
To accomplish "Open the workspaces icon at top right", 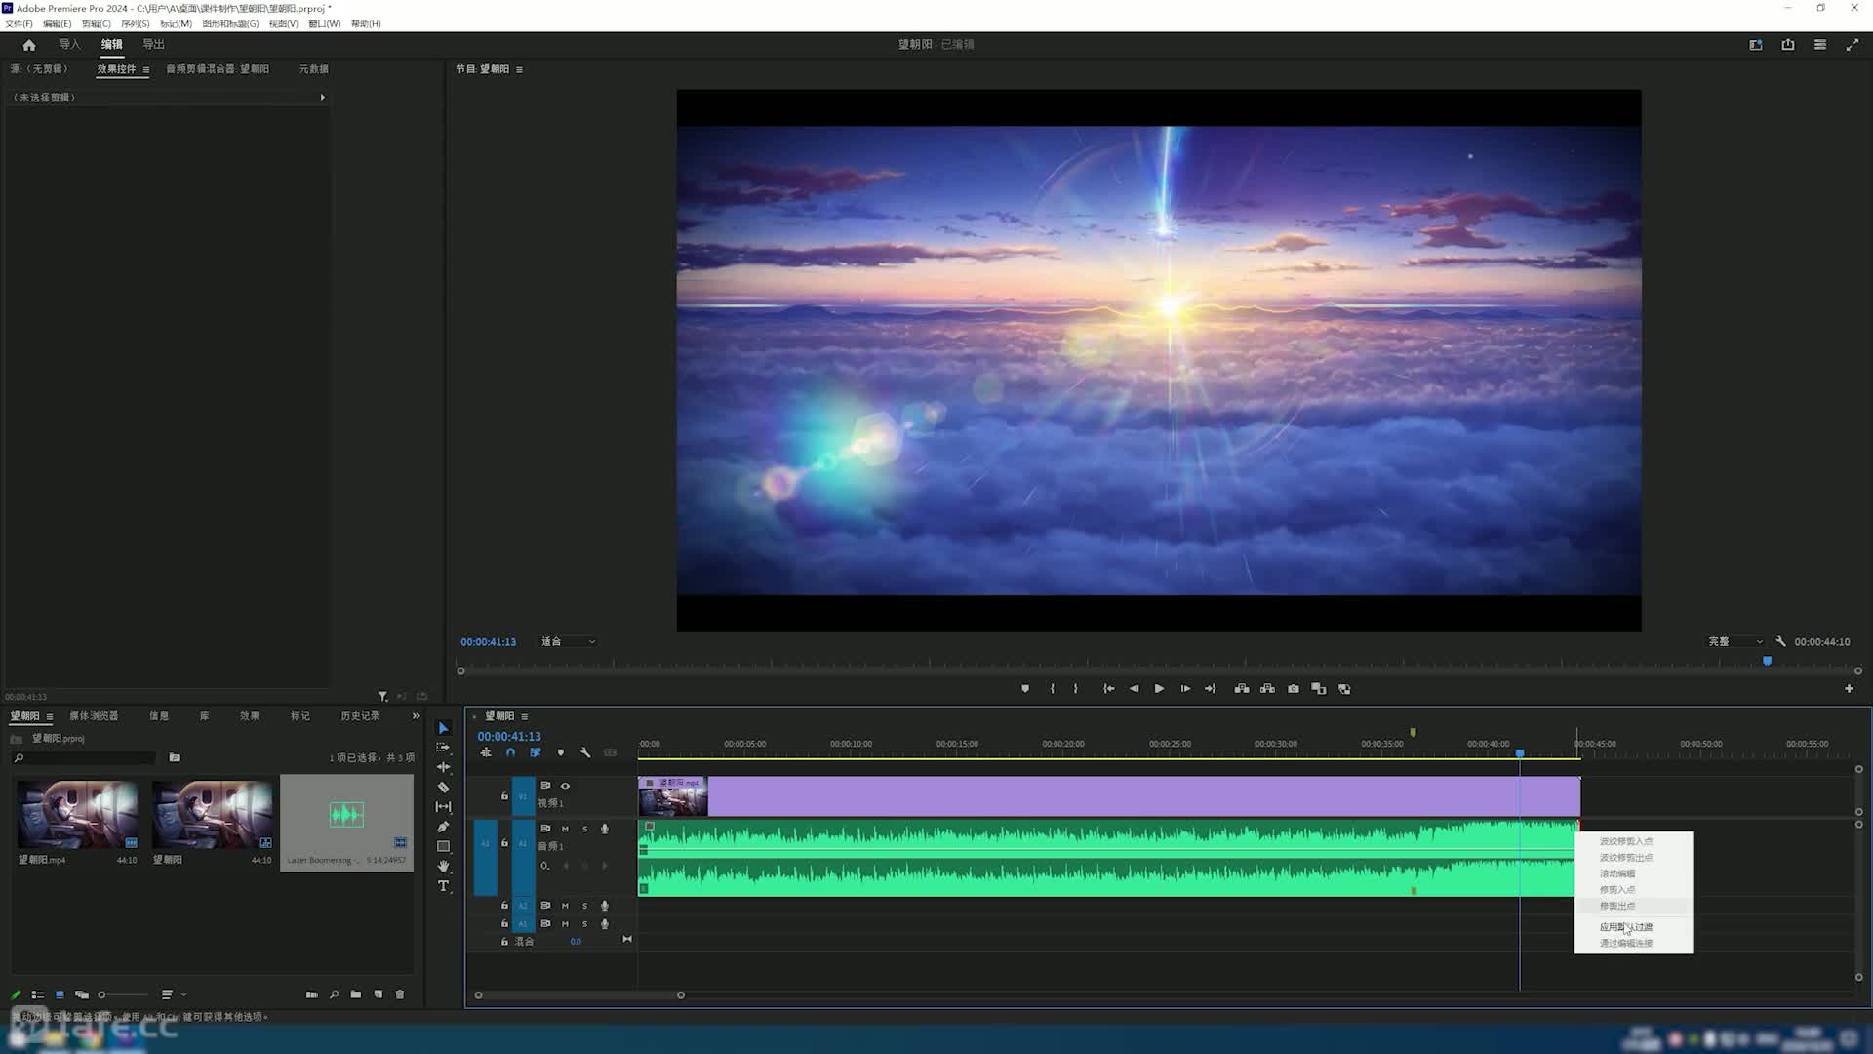I will coord(1756,45).
